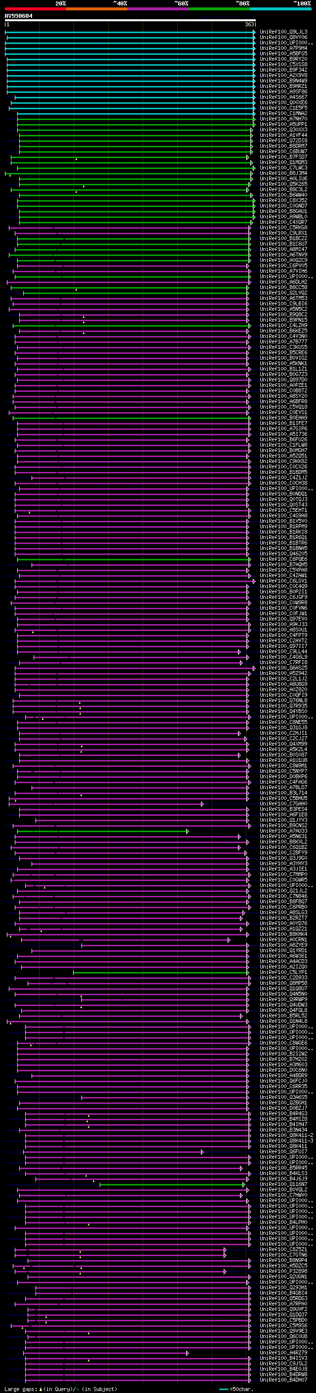The height and width of the screenshot is (1393, 316).
Task: Click the UniRef100_C3KK82 label
Action: [x=283, y=461]
